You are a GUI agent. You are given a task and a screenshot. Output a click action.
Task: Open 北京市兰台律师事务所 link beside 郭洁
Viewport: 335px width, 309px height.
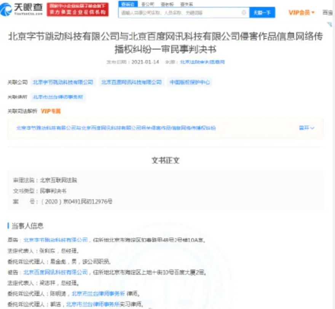coord(93,304)
